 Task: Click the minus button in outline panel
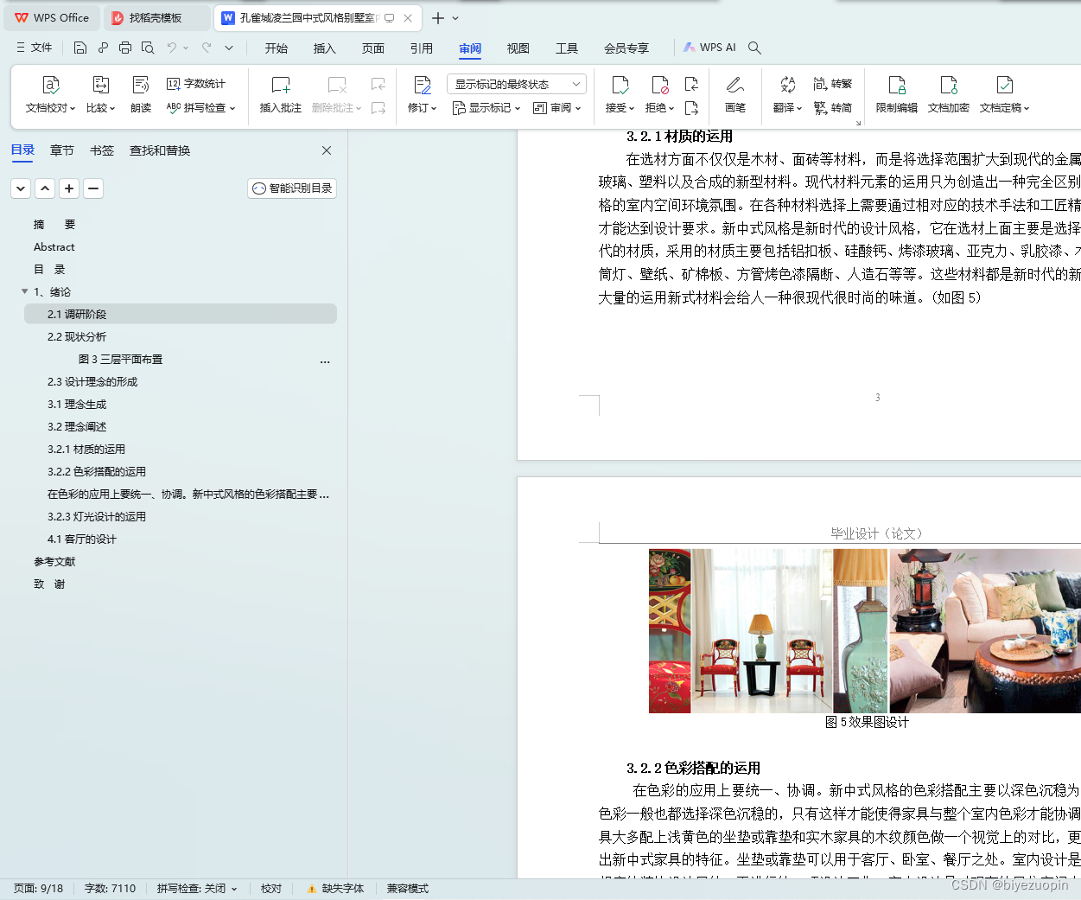coord(93,188)
